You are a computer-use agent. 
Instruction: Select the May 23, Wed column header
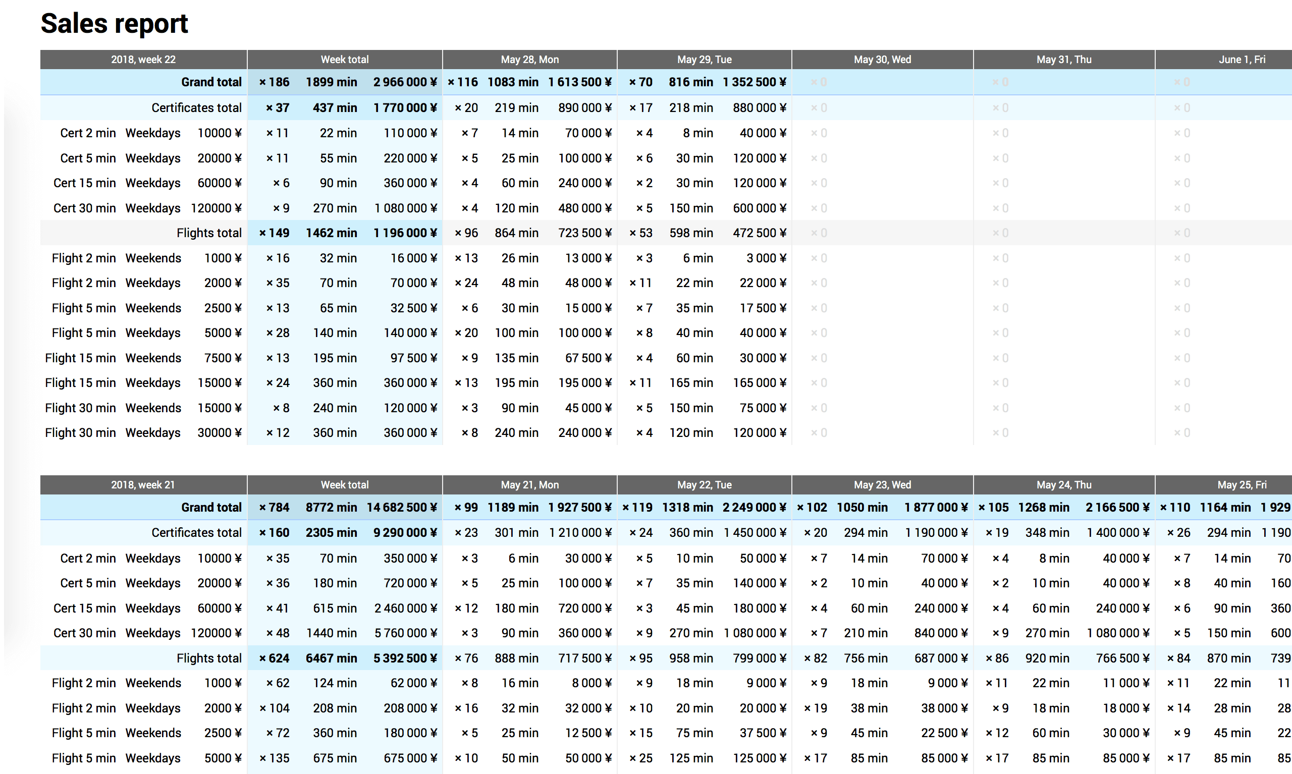[882, 484]
